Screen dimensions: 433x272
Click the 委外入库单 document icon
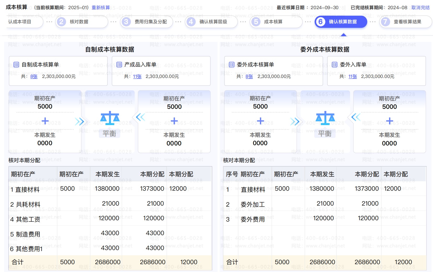tap(335, 65)
